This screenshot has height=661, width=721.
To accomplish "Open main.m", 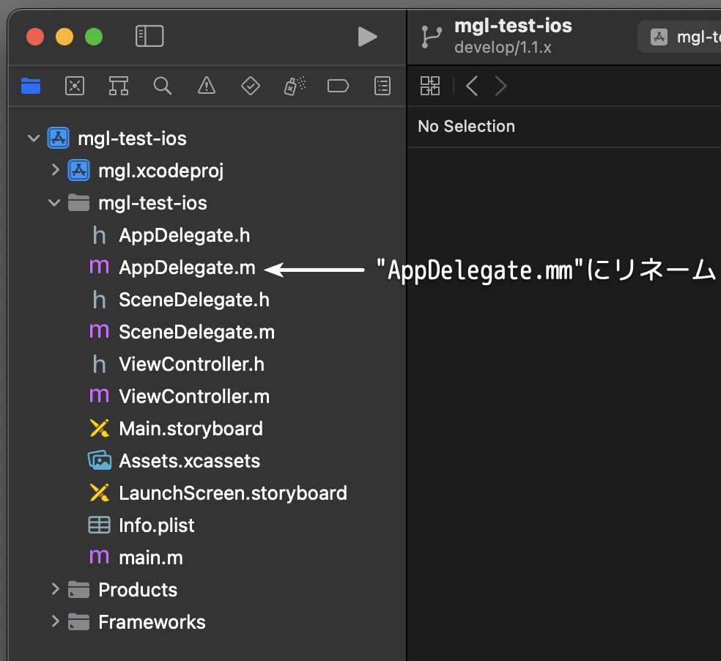I will [151, 558].
